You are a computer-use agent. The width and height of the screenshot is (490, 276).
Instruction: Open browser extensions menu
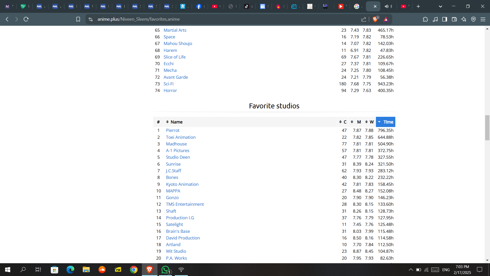425,19
